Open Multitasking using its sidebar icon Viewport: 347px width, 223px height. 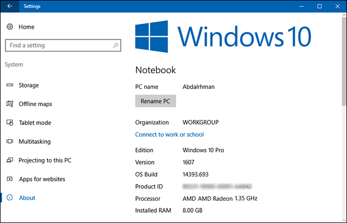click(10, 142)
